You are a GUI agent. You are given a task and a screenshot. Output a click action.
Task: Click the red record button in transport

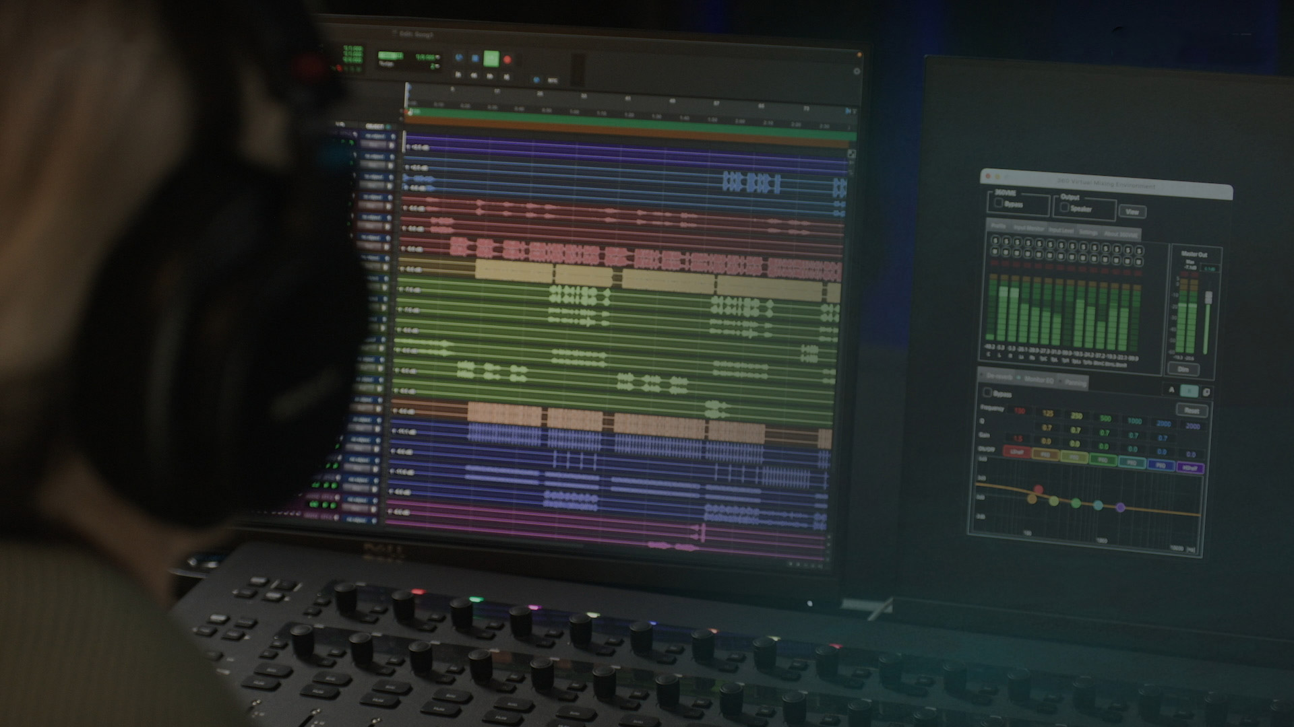[x=507, y=59]
